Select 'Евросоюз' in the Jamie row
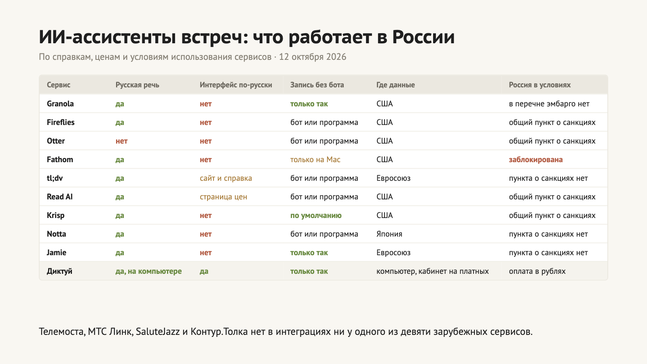 (x=393, y=252)
